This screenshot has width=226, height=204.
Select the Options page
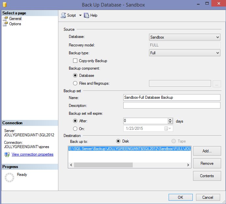point(15,24)
